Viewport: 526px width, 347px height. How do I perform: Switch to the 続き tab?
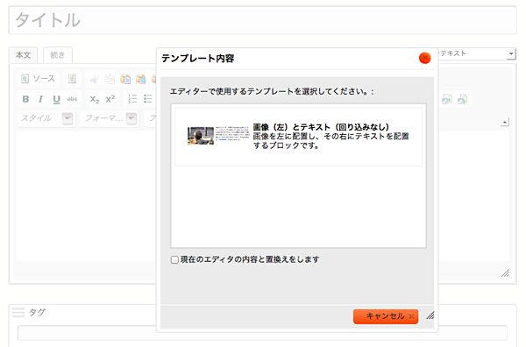tap(57, 55)
